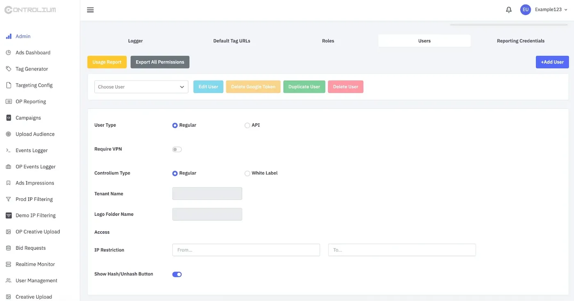
Task: Click the Tag Generator tag icon
Action: click(9, 69)
